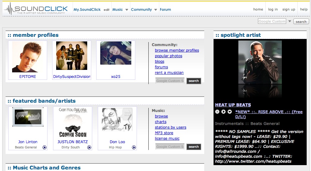Screen dimensions: 311x171
Task: Click the xo25 profile name
Action: tap(116, 76)
